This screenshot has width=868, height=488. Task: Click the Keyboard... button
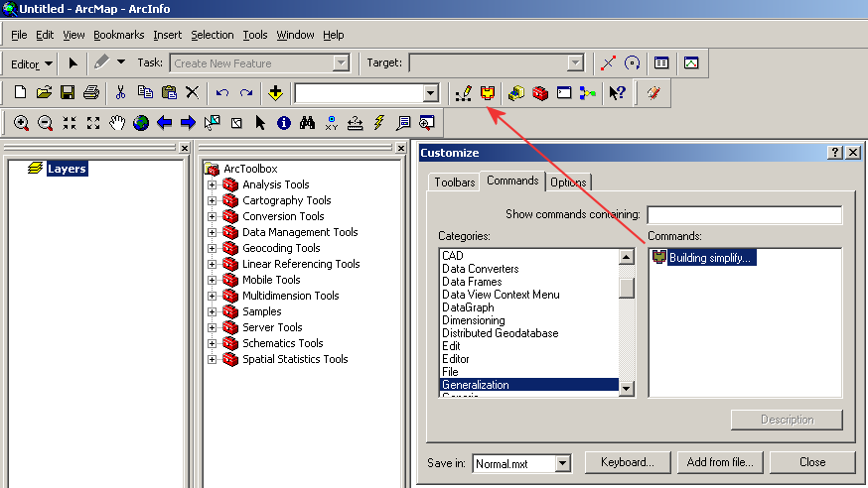[628, 462]
